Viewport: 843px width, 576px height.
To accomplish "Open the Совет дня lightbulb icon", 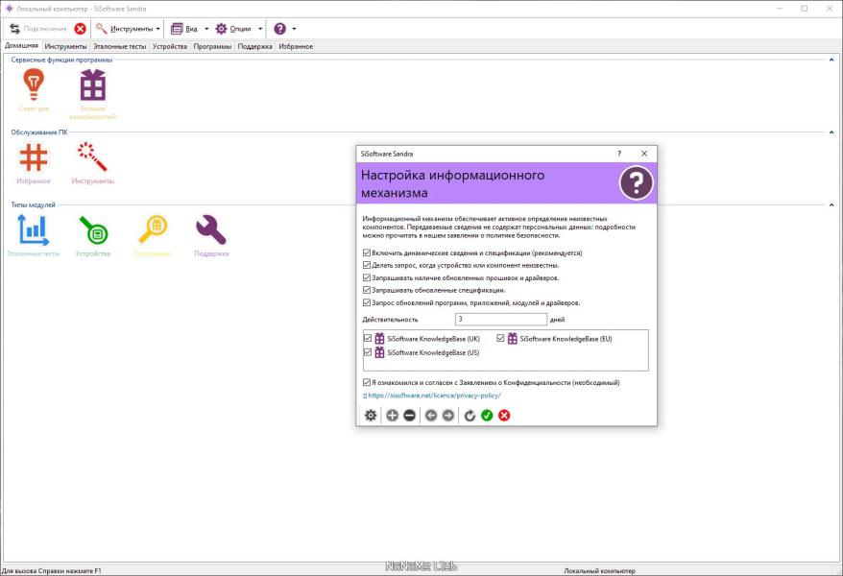I will (x=34, y=84).
